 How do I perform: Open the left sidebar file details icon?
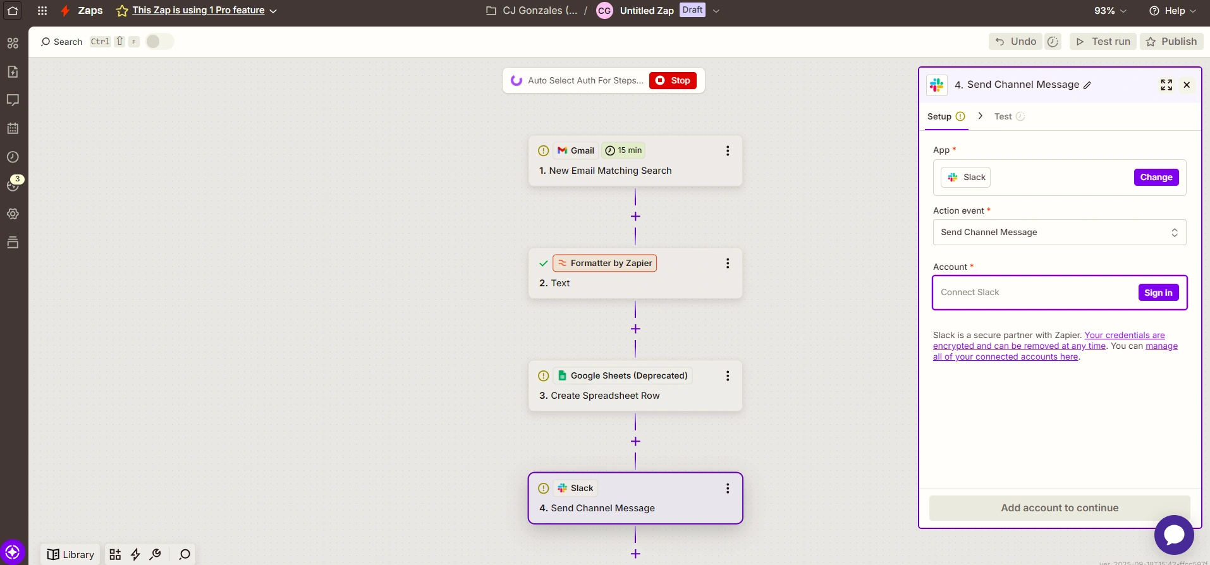coord(13,71)
